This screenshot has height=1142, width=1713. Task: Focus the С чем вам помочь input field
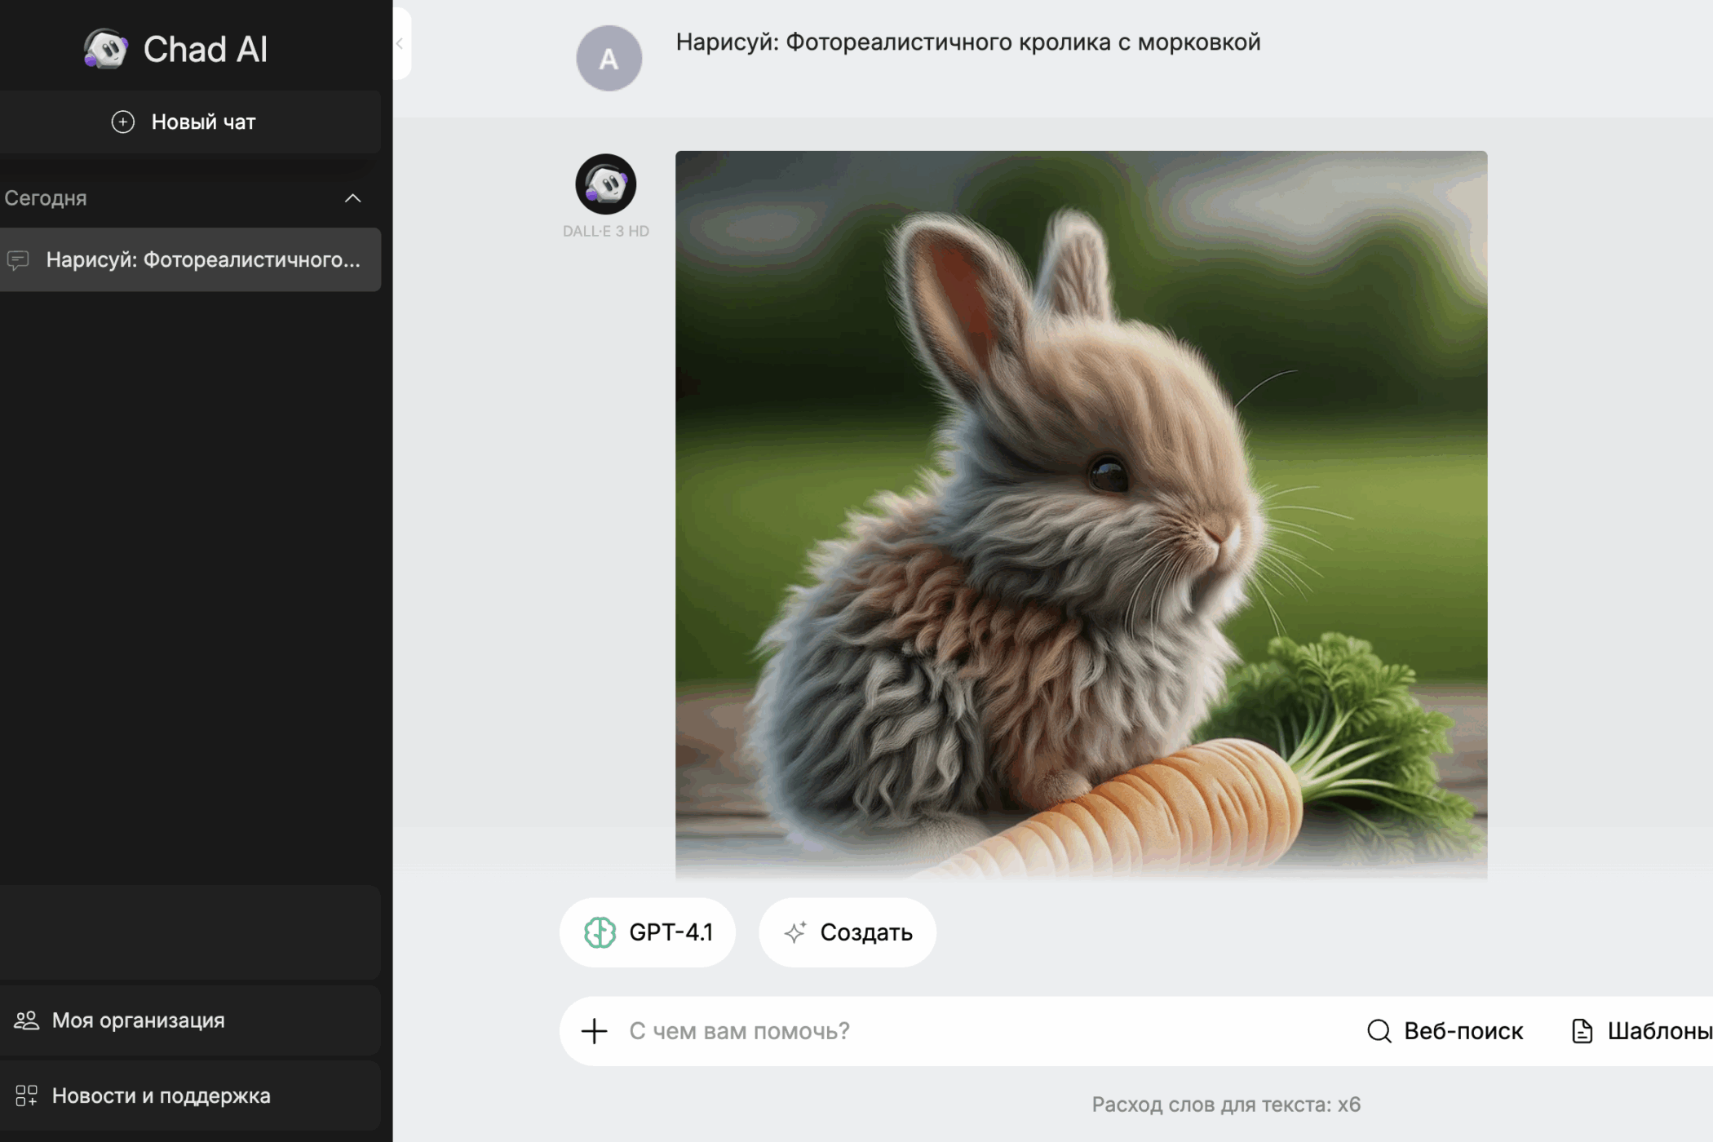pyautogui.click(x=979, y=1031)
